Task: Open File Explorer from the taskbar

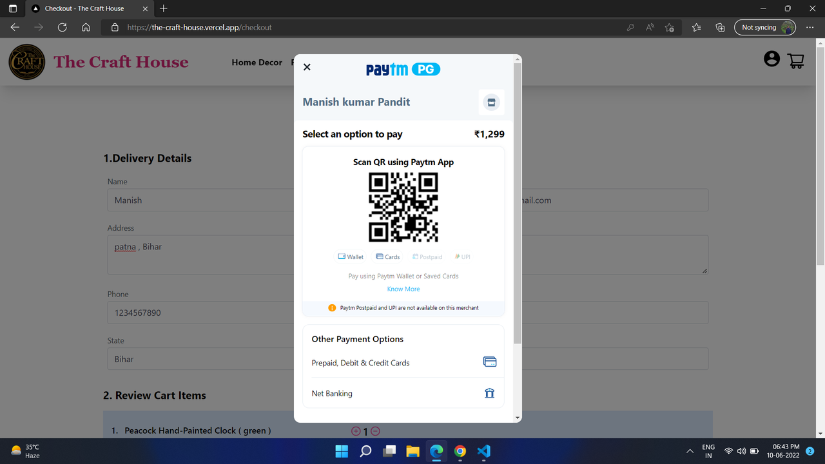Action: (412, 451)
